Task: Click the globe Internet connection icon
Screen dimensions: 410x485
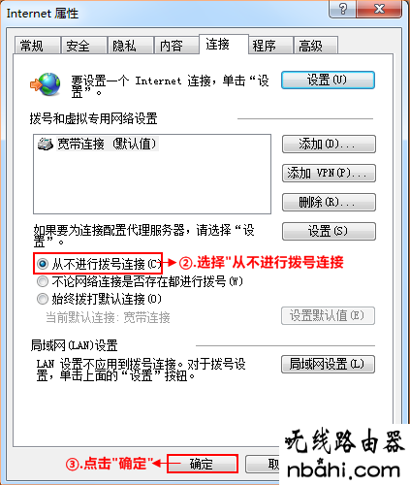Action: (46, 84)
